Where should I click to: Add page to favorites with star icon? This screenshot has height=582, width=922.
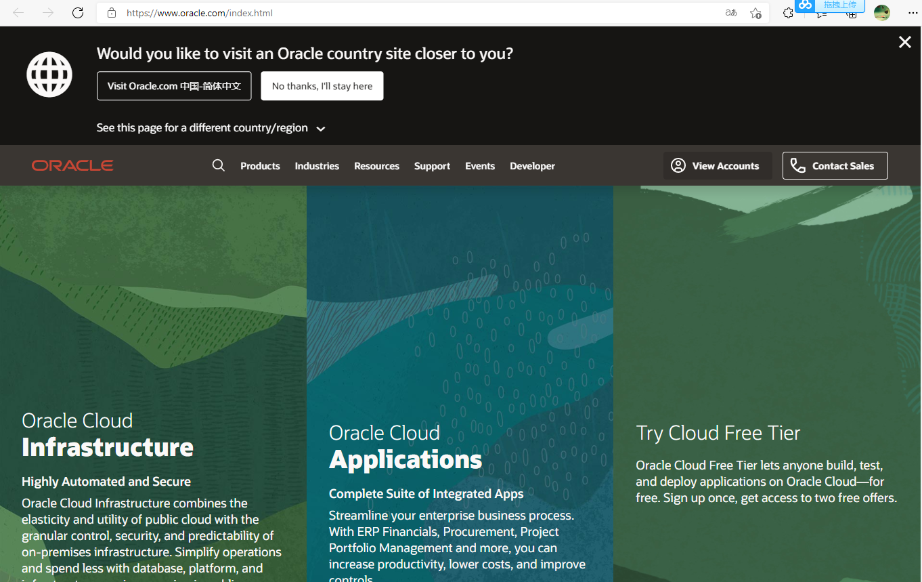755,13
